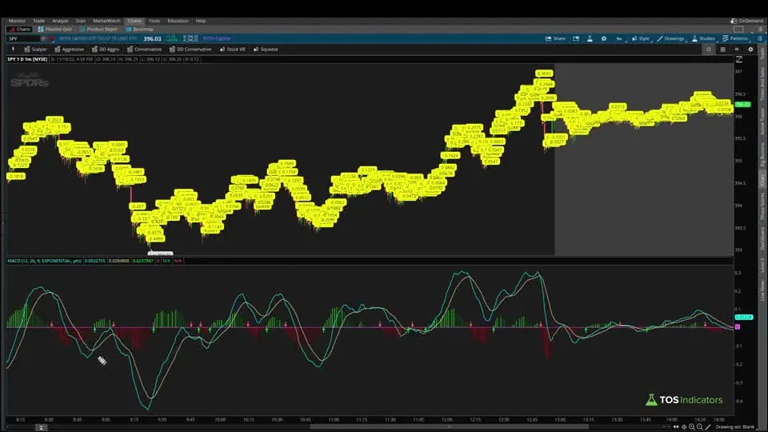
Task: Click the chat bubble icon near the gear
Action: tap(737, 50)
